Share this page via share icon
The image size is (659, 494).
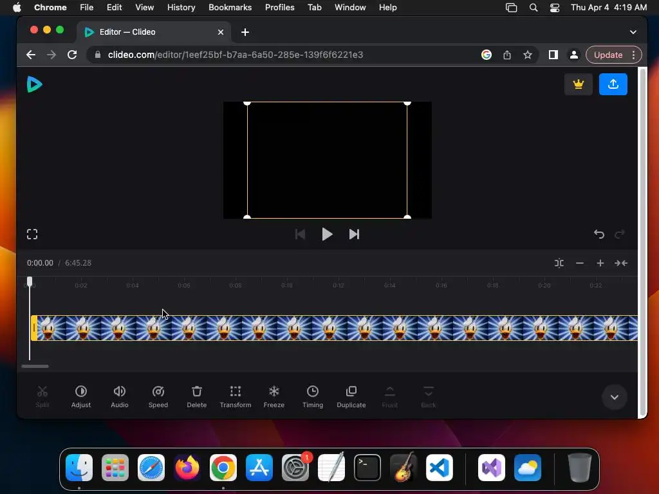507,55
